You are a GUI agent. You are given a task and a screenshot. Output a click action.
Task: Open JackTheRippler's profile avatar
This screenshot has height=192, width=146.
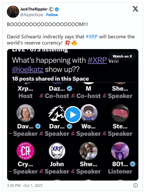point(13,12)
